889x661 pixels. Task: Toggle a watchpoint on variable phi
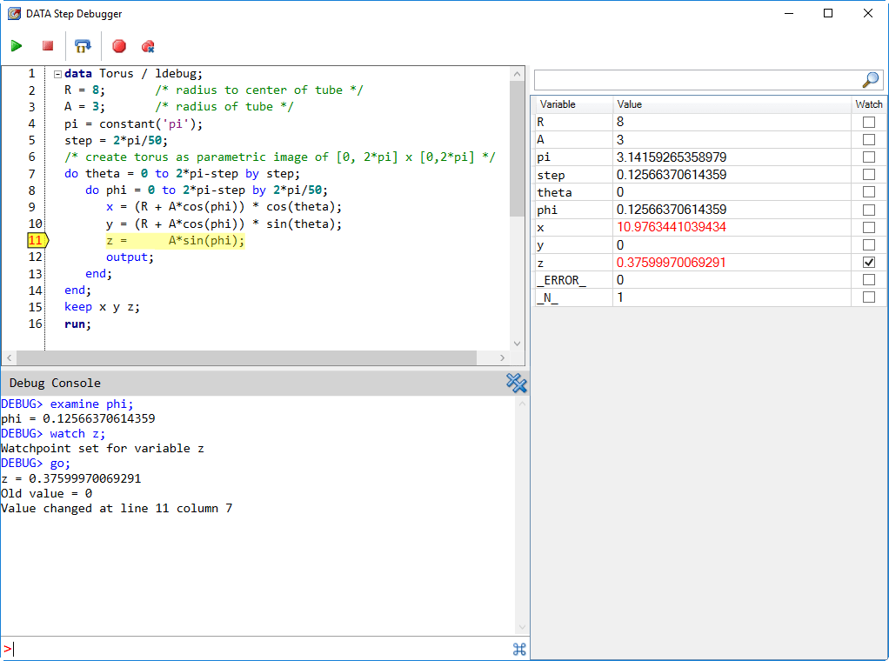[x=867, y=209]
